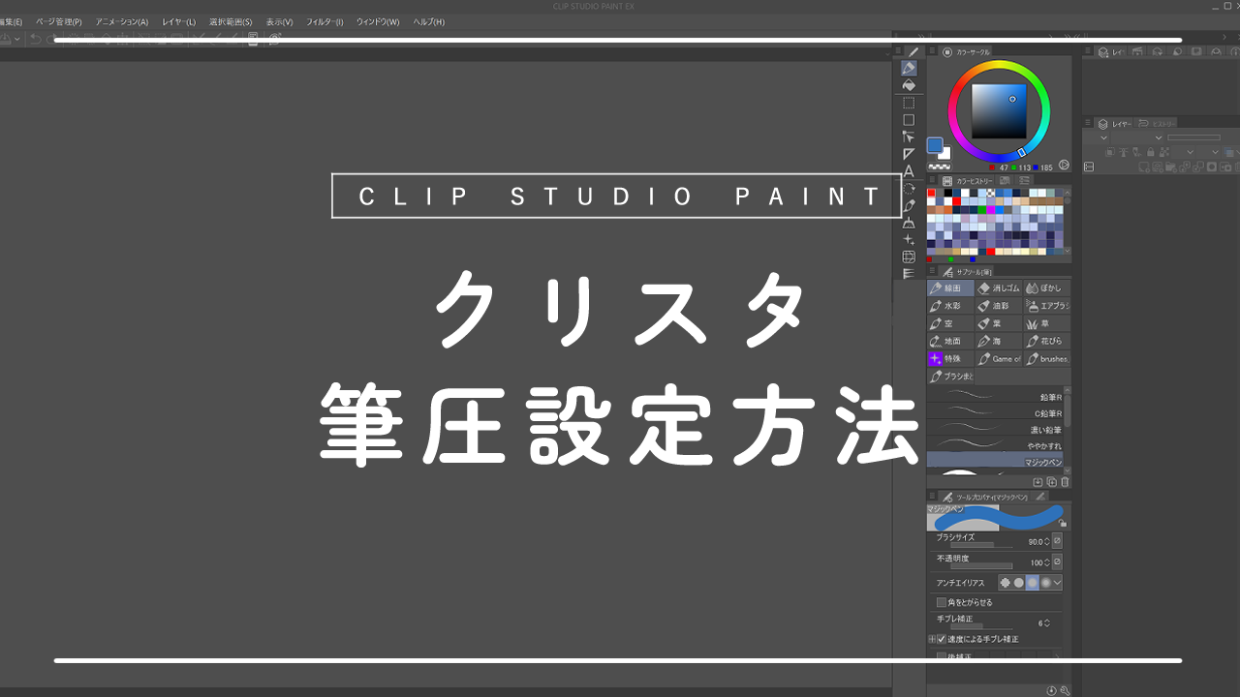Select the Figure rectangle tool
1240x697 pixels.
(x=909, y=120)
